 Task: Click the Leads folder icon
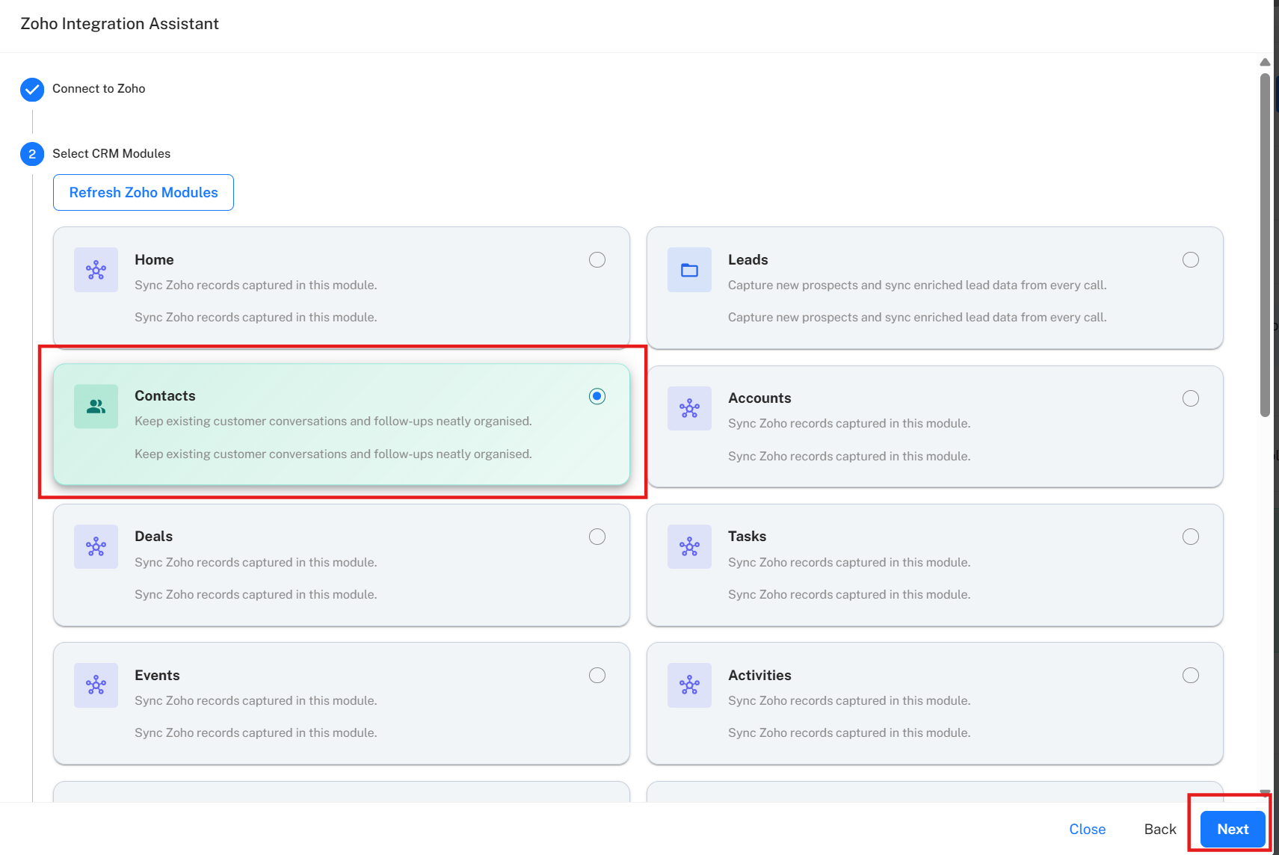click(x=689, y=270)
